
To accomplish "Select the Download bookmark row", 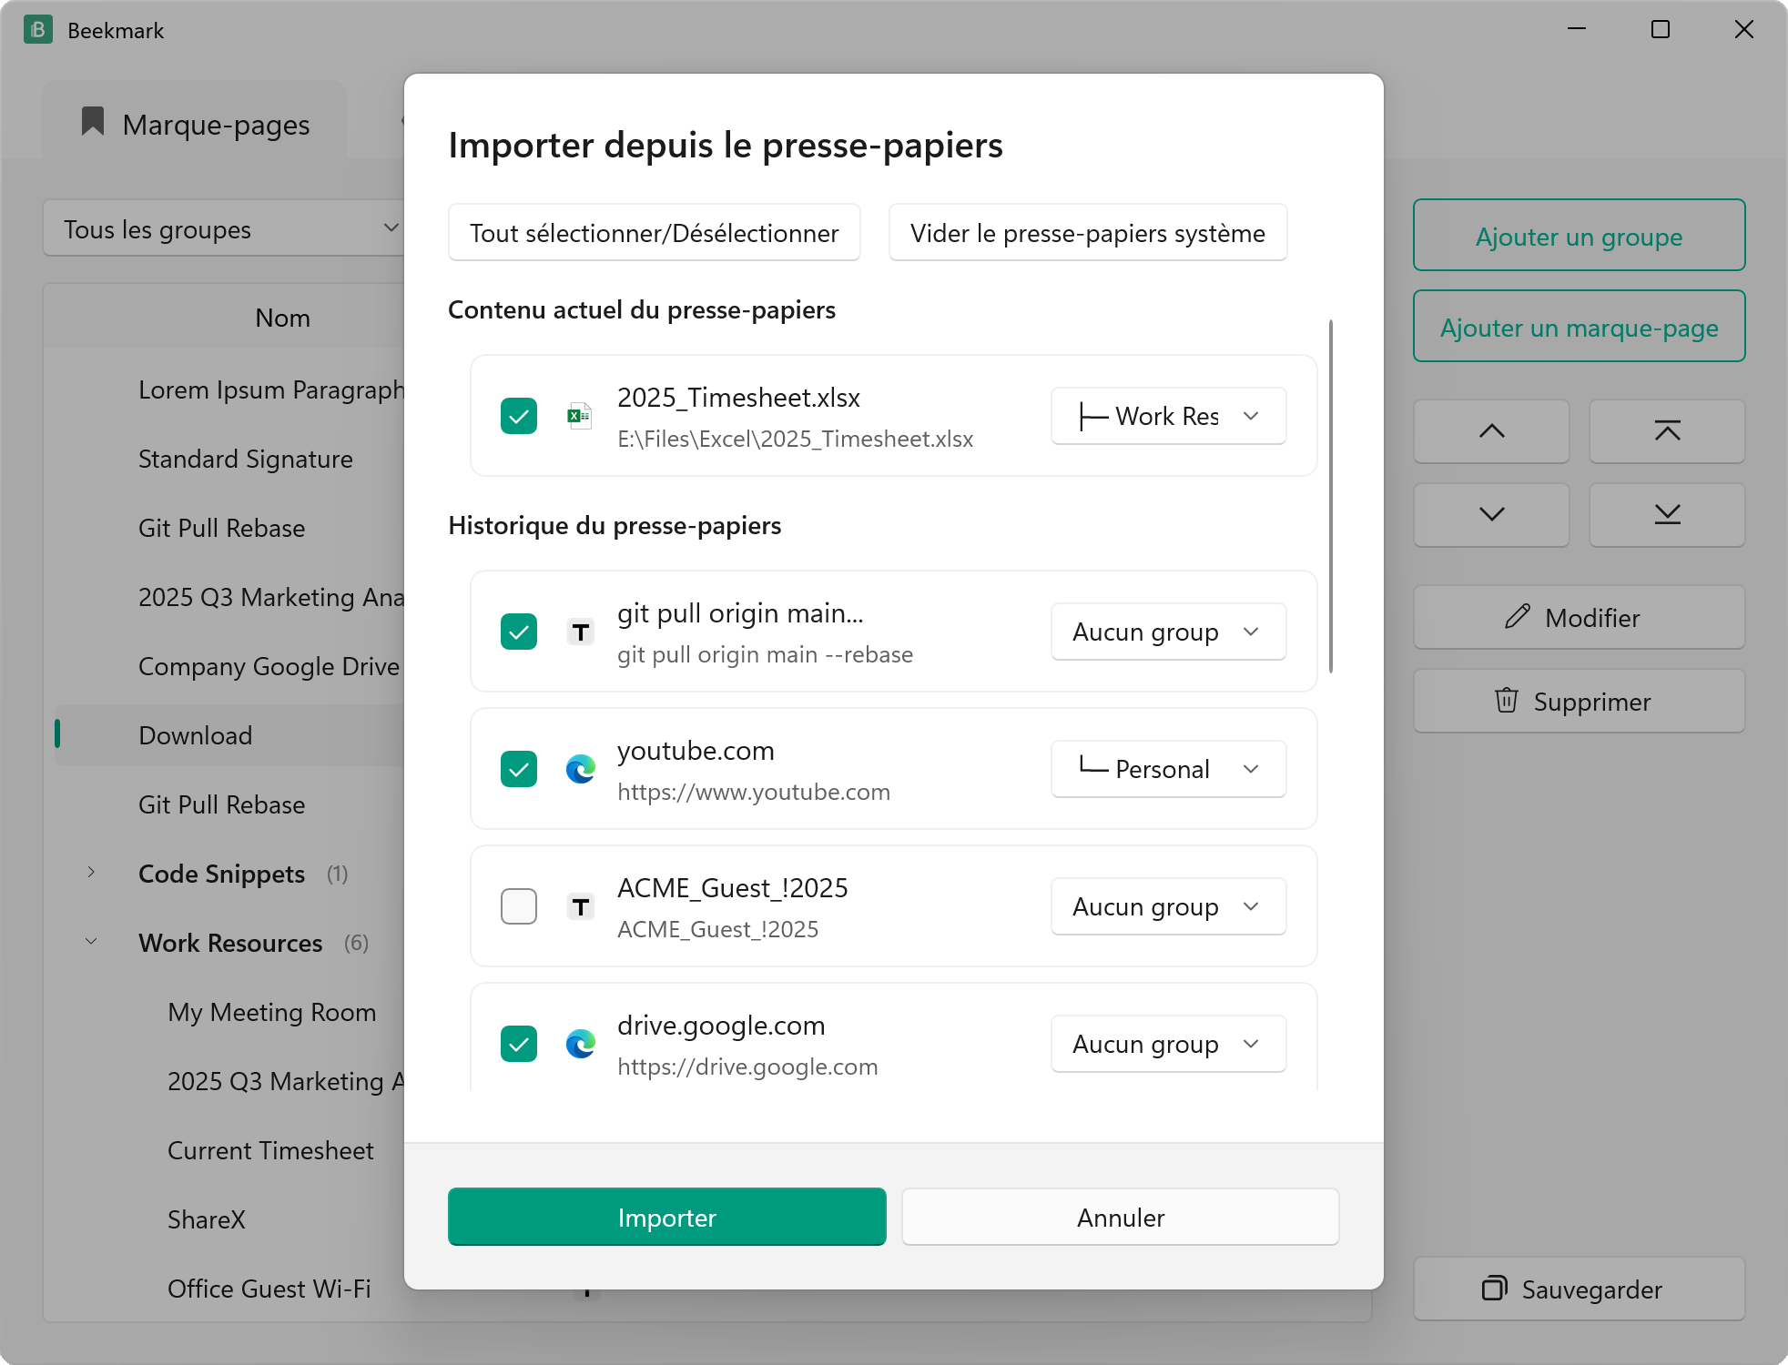I will 229,735.
